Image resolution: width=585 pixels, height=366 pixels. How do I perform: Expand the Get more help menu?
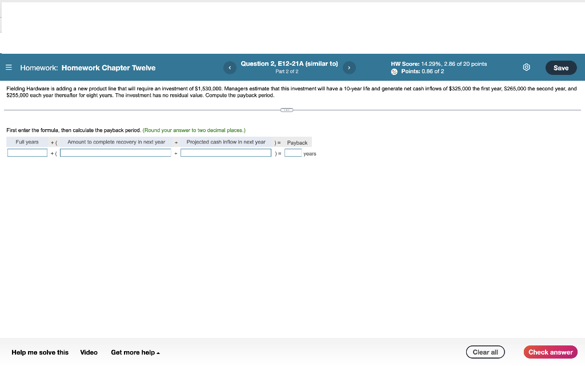(135, 352)
